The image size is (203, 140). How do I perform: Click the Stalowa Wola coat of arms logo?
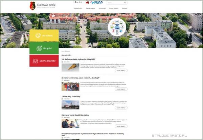pyautogui.click(x=33, y=5)
